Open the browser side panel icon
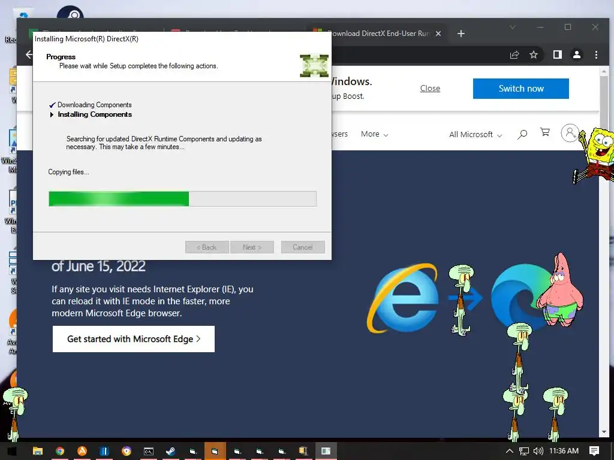The height and width of the screenshot is (460, 614). coord(557,55)
